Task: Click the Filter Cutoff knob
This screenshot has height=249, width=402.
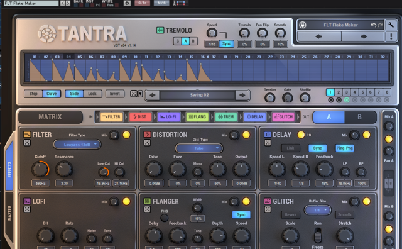Action: pos(40,169)
